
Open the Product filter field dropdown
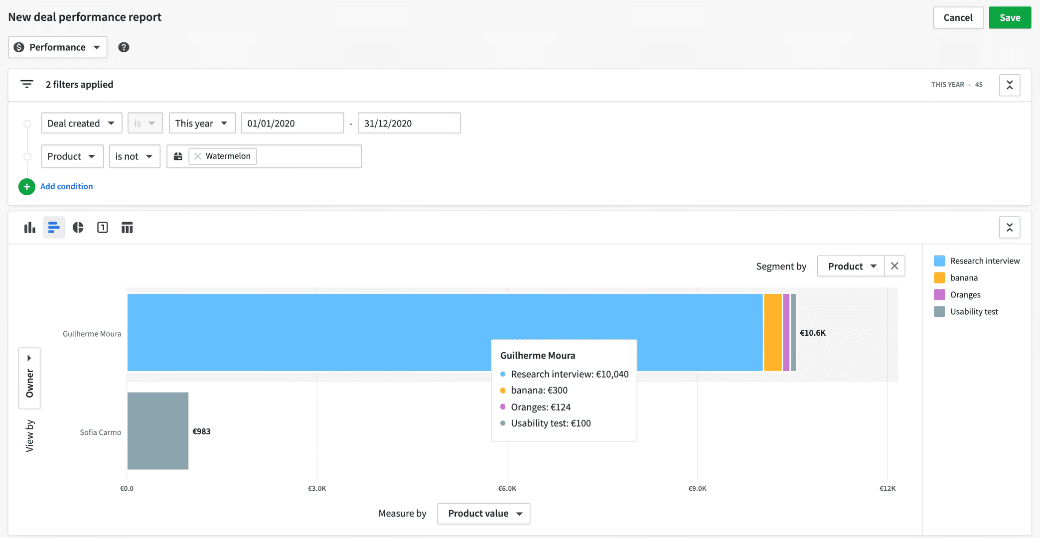point(72,156)
